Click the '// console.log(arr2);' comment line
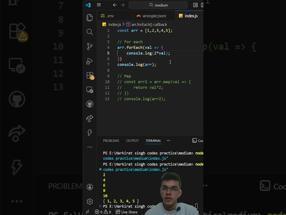Viewport: 286px width, 215px height. 141,99
